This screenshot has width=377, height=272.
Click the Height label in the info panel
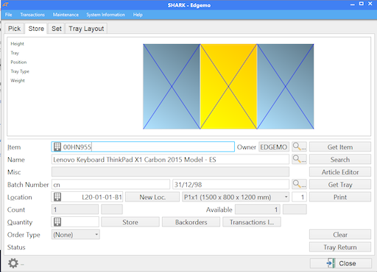point(17,43)
